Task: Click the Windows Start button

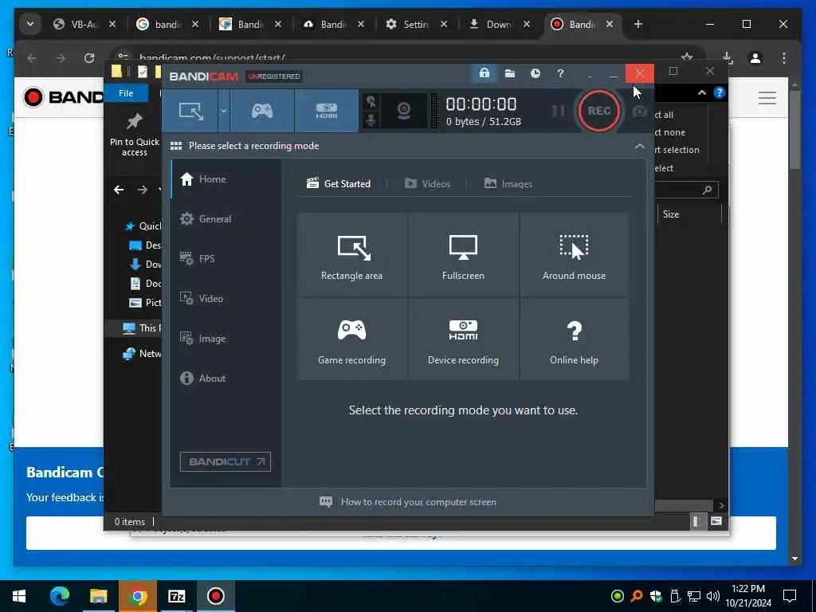Action: point(19,596)
